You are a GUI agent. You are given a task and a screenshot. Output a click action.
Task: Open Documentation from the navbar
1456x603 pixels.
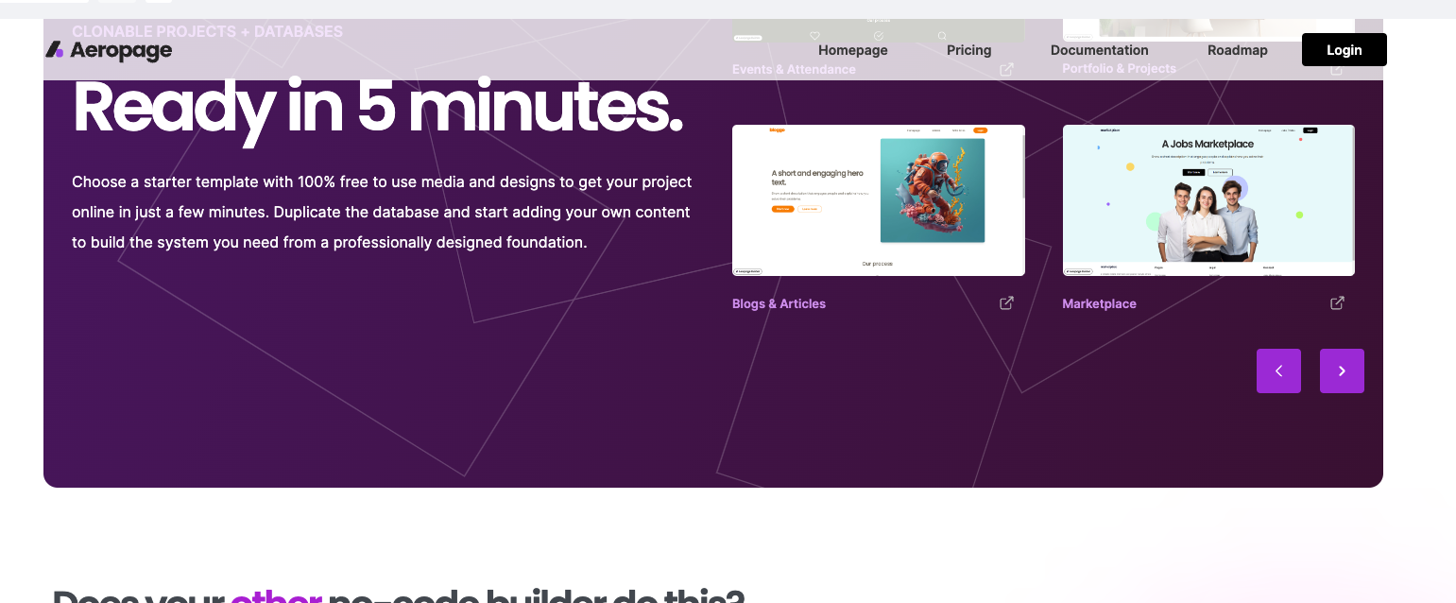click(x=1100, y=50)
